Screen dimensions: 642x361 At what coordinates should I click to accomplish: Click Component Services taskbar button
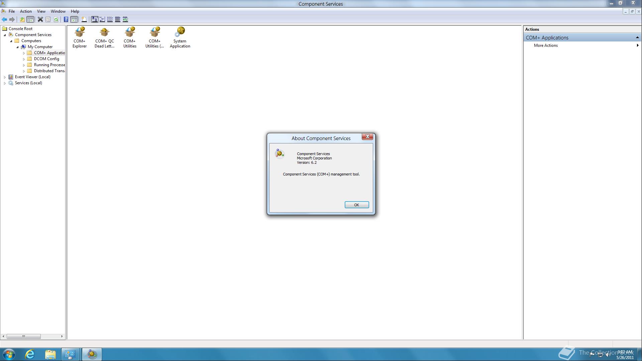92,354
